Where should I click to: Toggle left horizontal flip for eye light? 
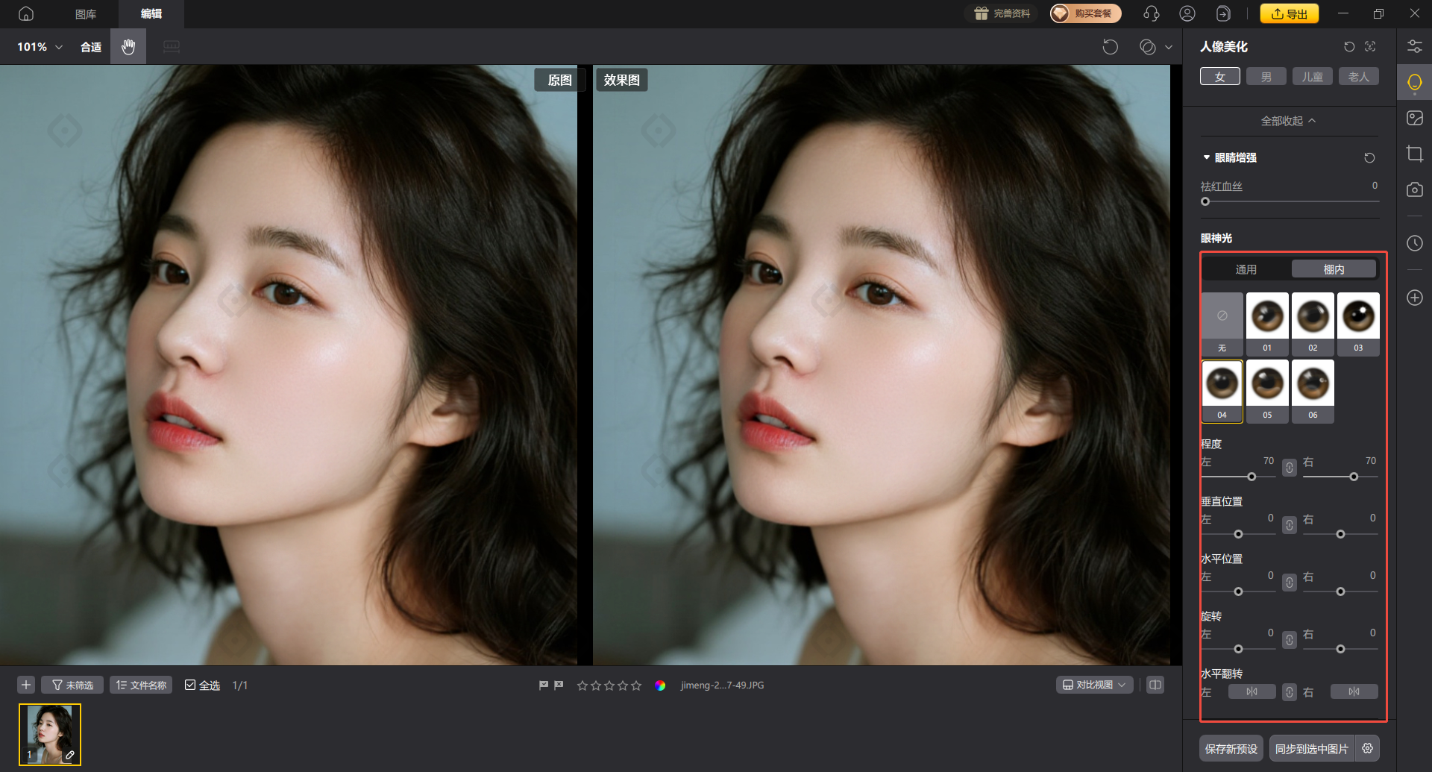(x=1252, y=692)
